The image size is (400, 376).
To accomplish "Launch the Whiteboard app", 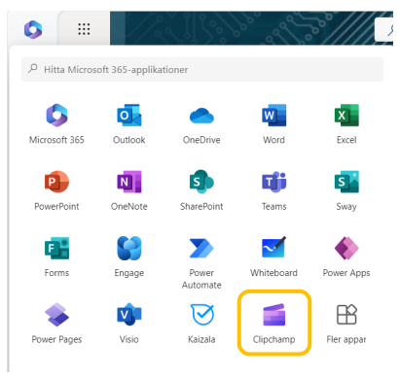I will (x=274, y=256).
